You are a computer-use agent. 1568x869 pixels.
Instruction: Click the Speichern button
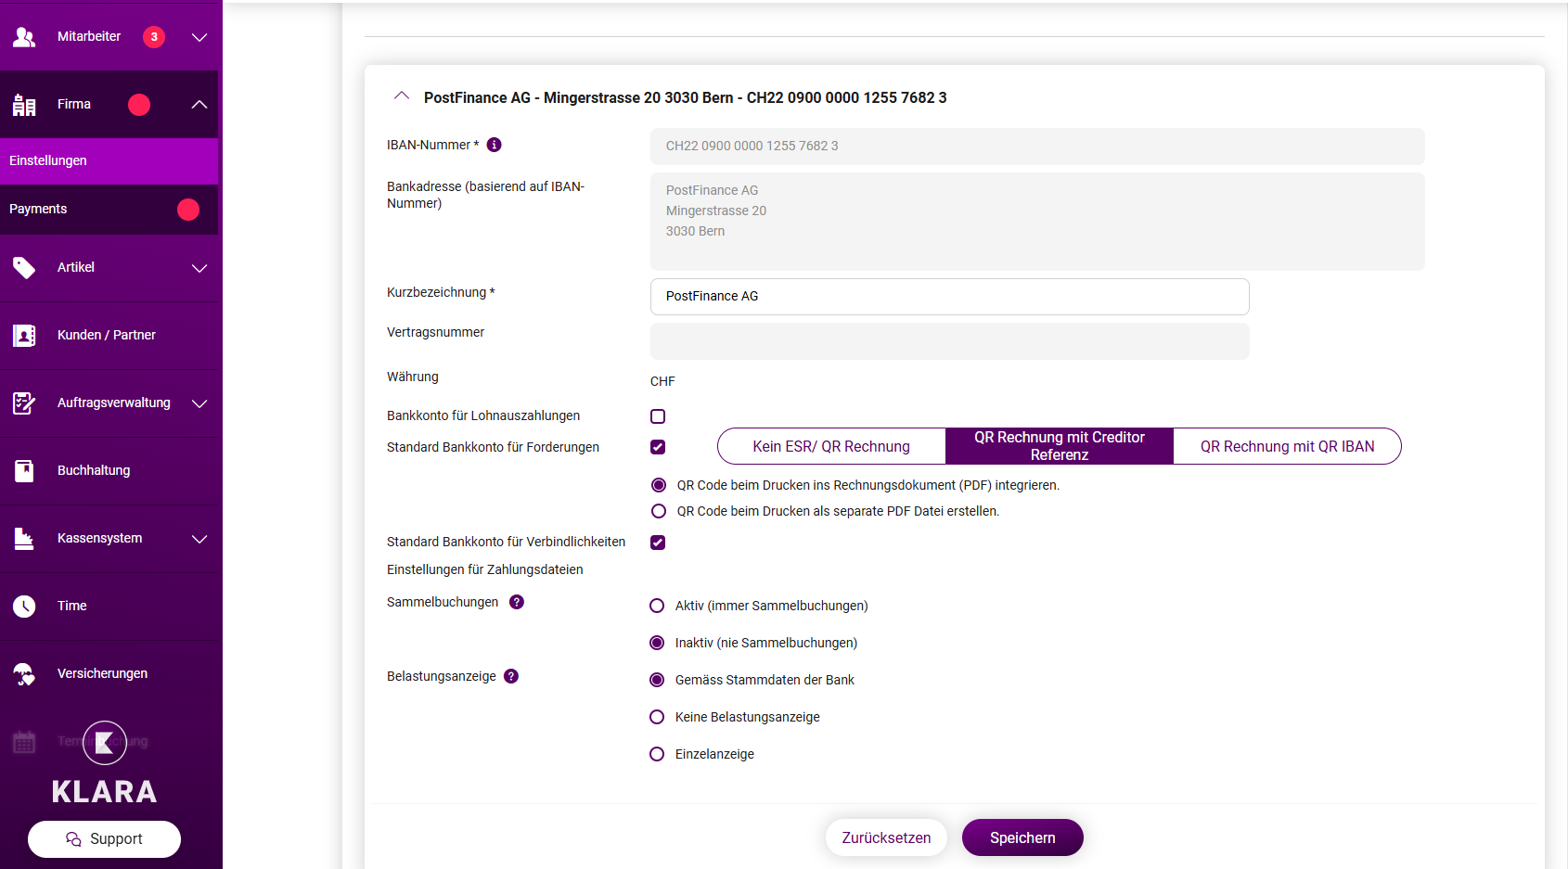click(x=1022, y=837)
